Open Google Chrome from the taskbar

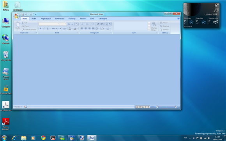[x=43, y=138]
